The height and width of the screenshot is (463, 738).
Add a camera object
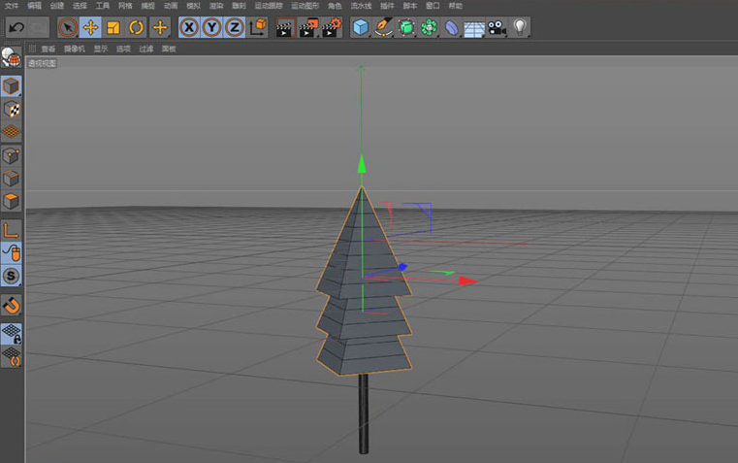click(497, 27)
